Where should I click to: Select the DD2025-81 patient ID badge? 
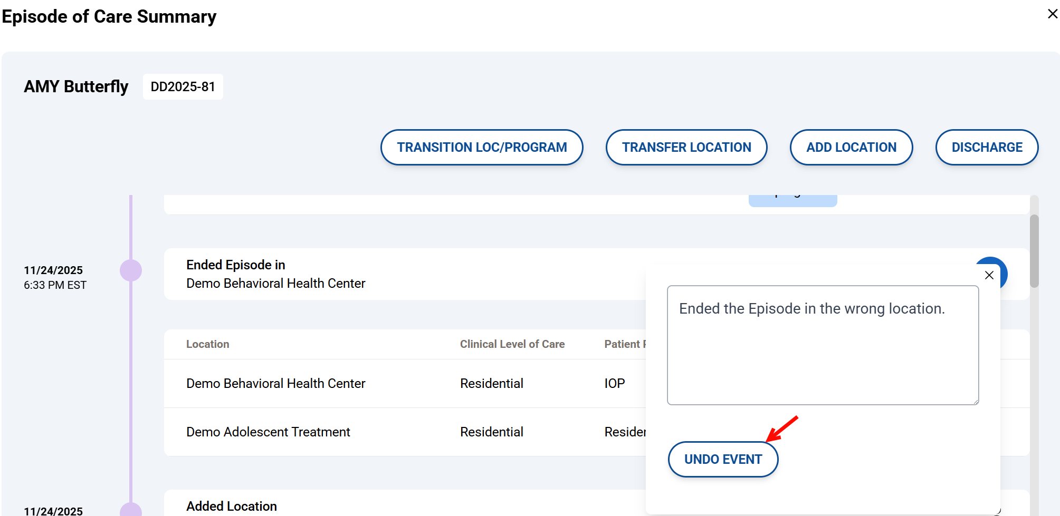point(183,87)
